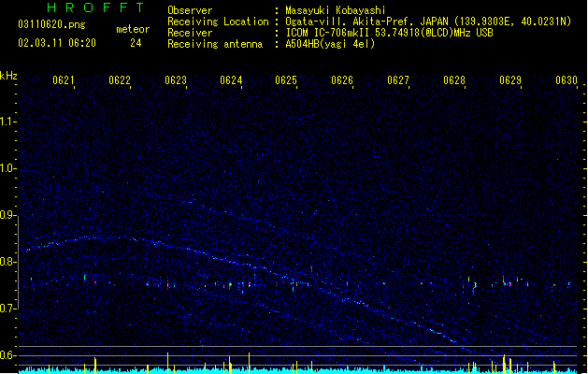Click the 0621 time marker

[x=64, y=80]
